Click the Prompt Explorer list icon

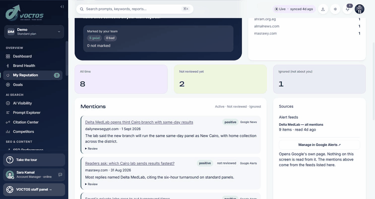tap(8, 112)
